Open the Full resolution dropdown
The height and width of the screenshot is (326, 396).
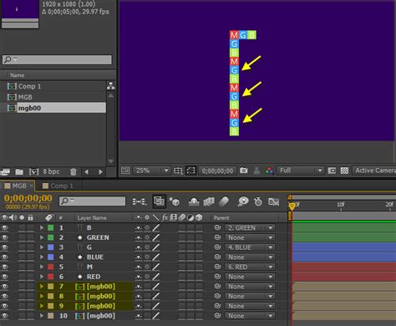[300, 171]
